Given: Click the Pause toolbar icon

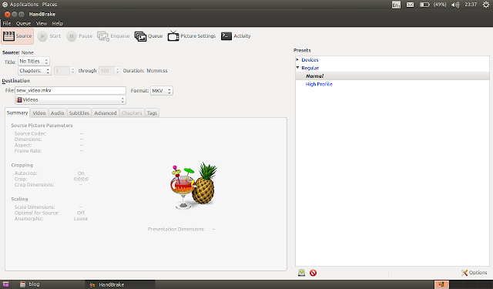Looking at the screenshot, I should [72, 36].
